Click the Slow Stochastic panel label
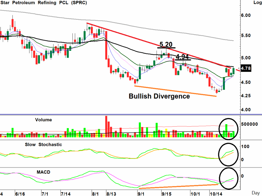262x196 pixels. [x=43, y=144]
